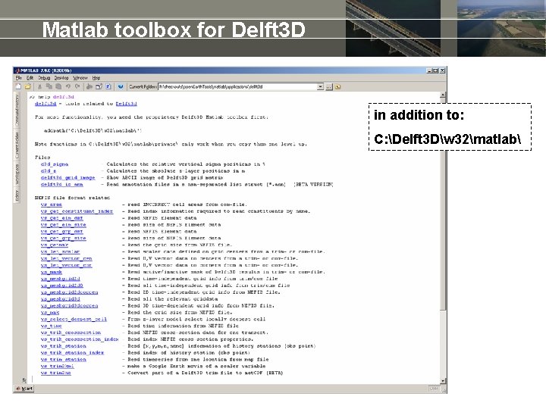Open the d3d_sigma help link
The image size is (546, 409).
55,164
